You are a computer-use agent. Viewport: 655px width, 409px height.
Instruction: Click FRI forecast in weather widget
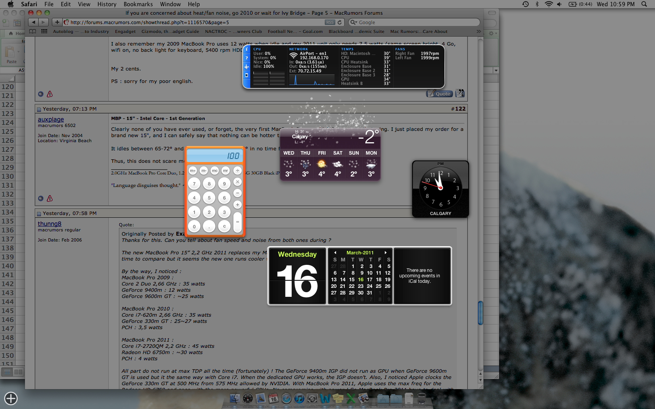[x=322, y=164]
